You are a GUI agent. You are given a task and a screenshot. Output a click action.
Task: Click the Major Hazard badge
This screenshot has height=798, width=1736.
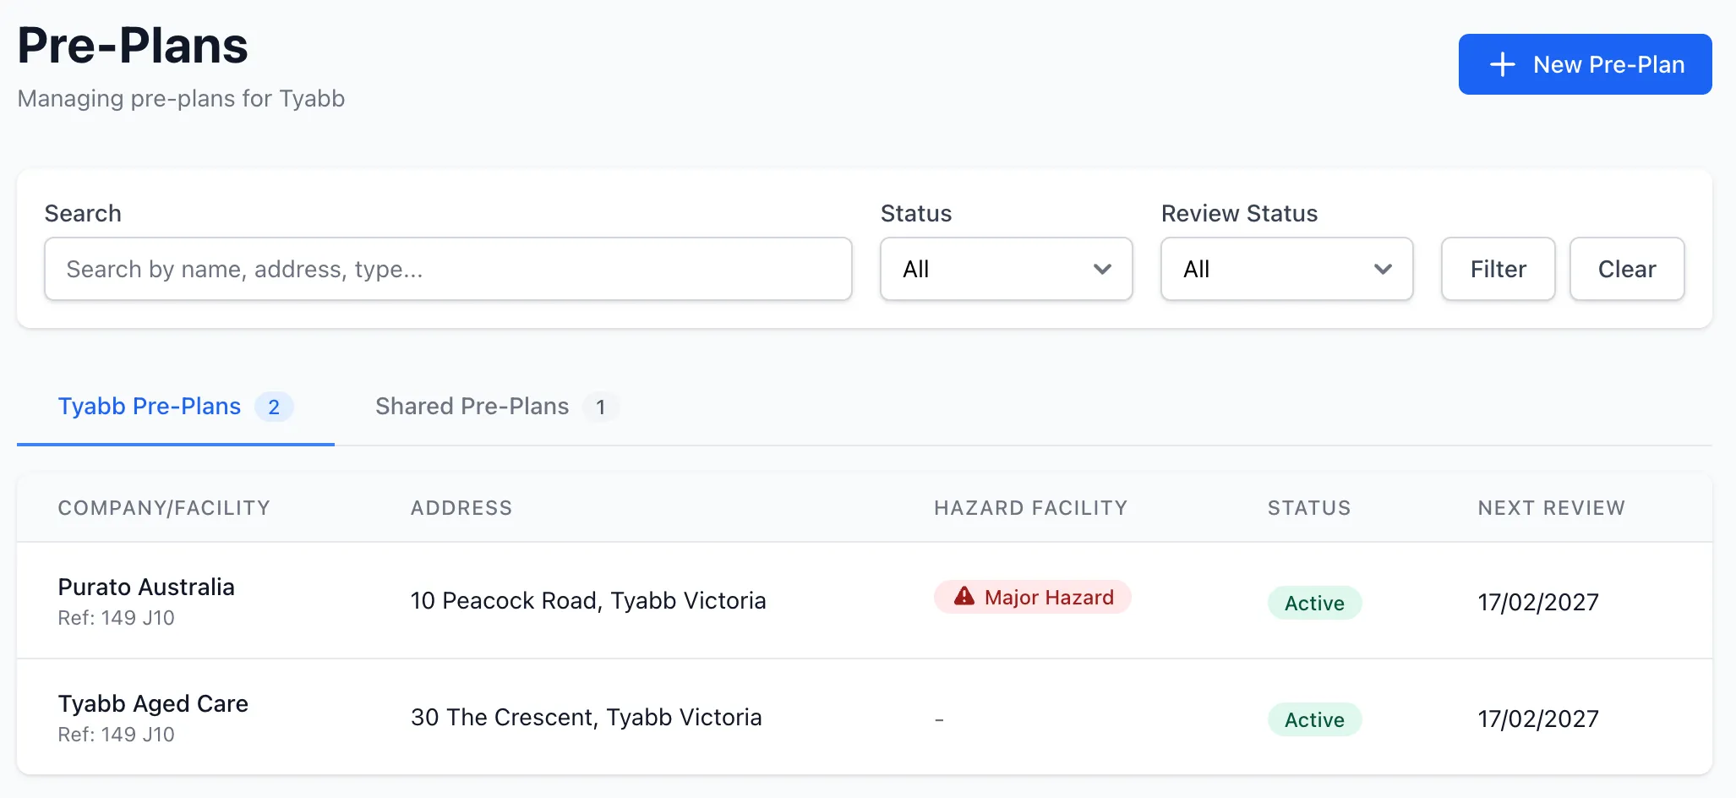tap(1032, 597)
